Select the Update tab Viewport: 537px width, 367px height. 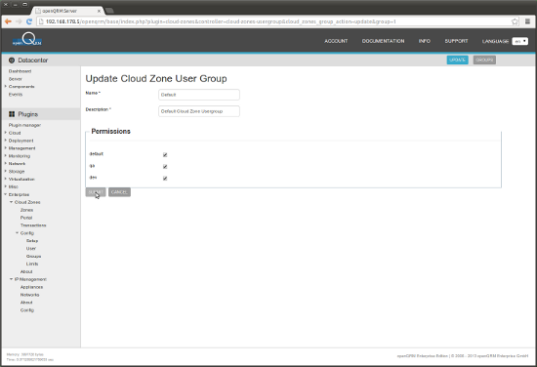coord(457,60)
